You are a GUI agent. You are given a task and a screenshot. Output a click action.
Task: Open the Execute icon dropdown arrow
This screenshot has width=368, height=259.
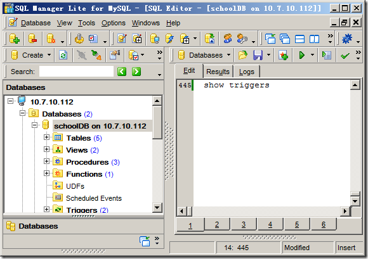312,55
